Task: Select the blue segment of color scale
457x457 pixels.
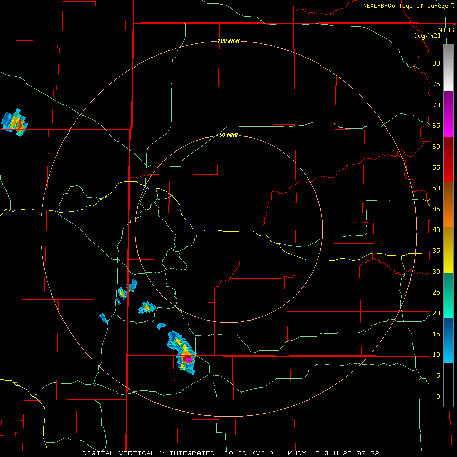Action: 448,340
